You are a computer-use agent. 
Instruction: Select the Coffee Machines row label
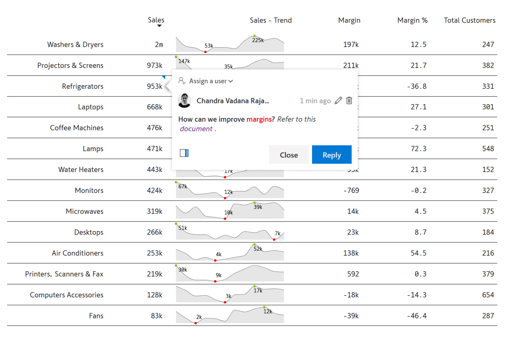[x=77, y=128]
